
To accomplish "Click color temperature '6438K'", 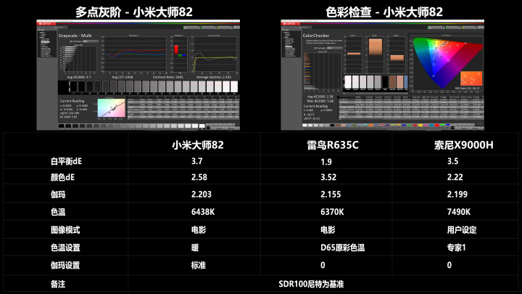I will point(203,212).
